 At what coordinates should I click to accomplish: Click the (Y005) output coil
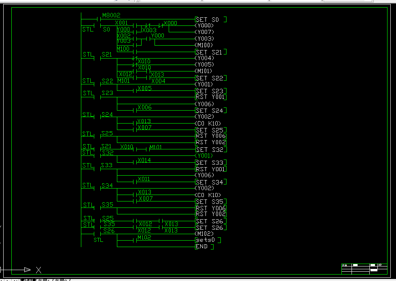coord(204,65)
